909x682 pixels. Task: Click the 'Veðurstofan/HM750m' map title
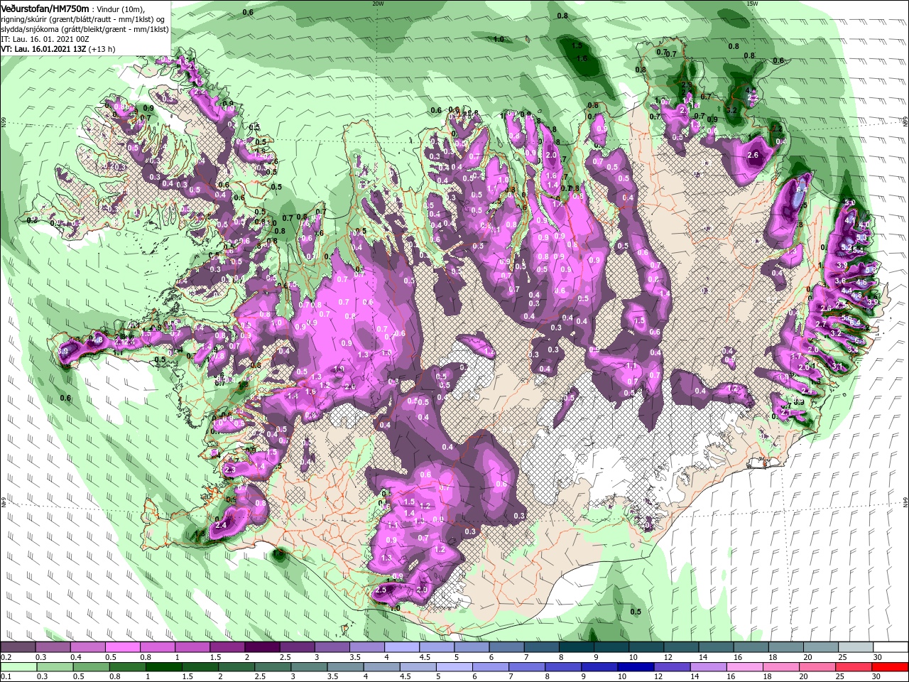pos(45,8)
